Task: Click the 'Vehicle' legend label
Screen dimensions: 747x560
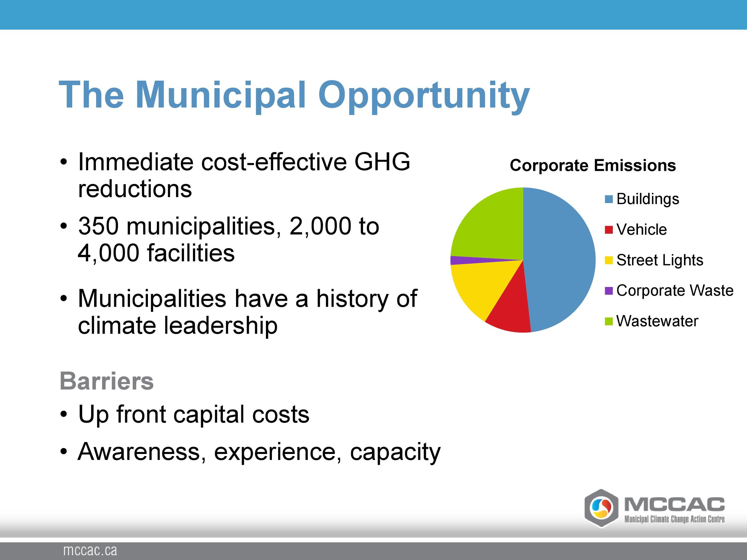Action: pyautogui.click(x=642, y=230)
